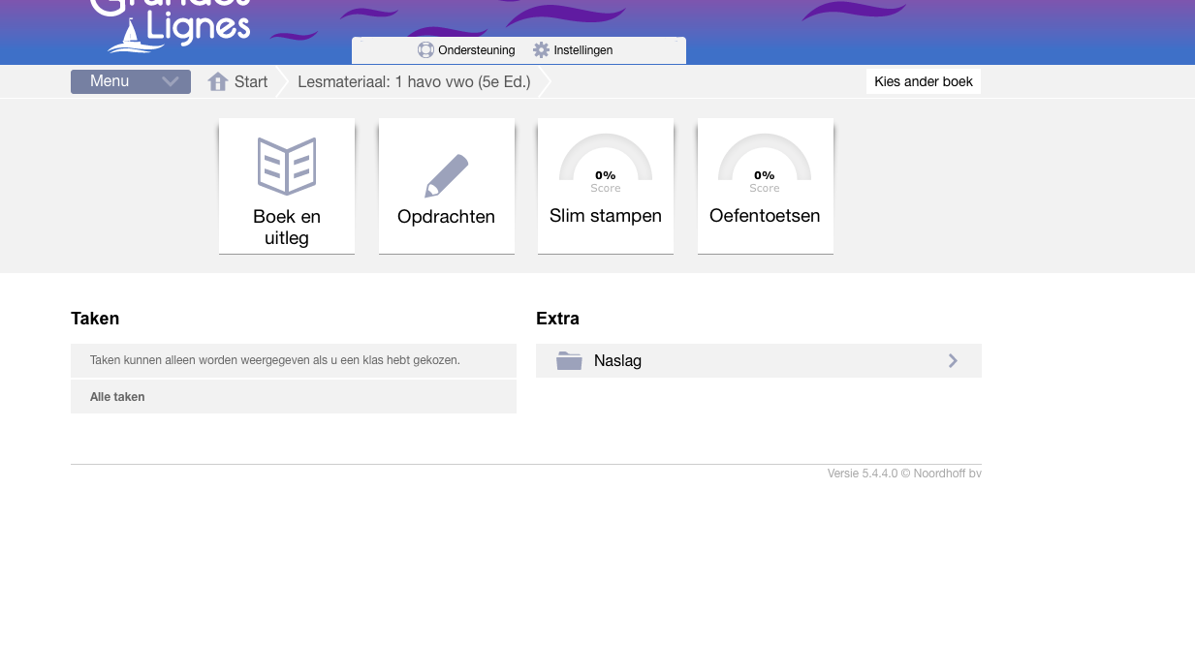Open the Ondersteuning text link
Screen dimensions: 1195x672
(476, 50)
